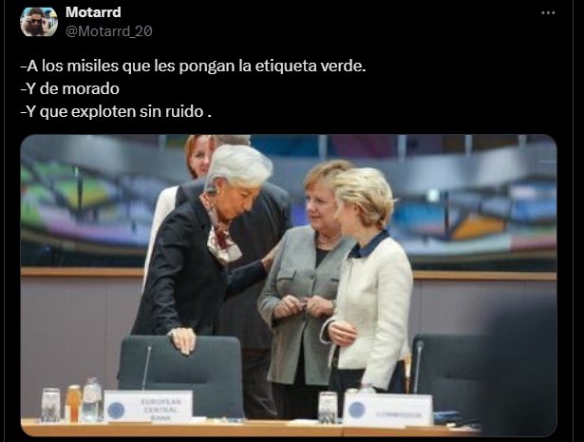Click the Motarrd display name
The image size is (584, 442).
[93, 12]
